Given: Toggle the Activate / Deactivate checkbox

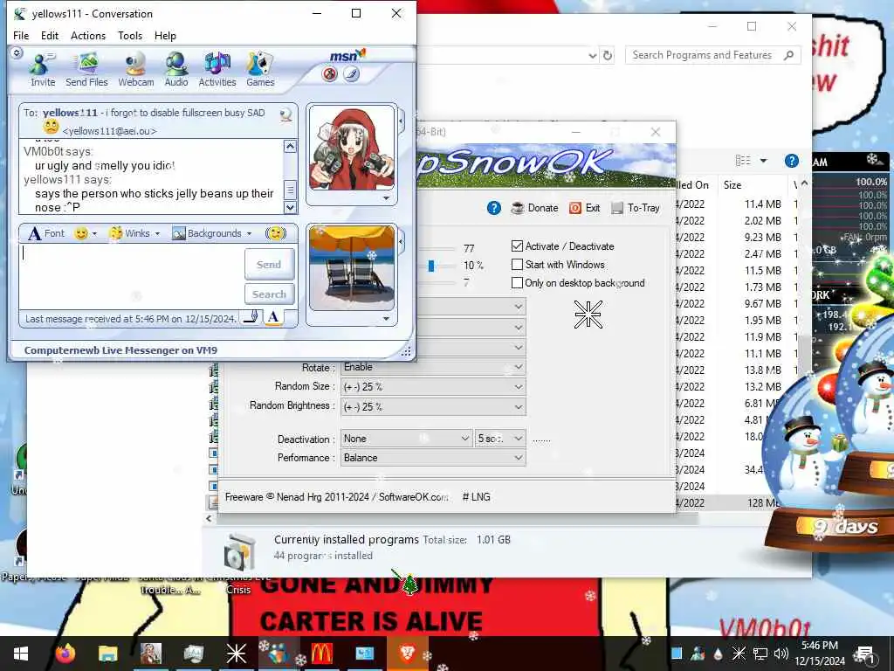Looking at the screenshot, I should point(517,246).
